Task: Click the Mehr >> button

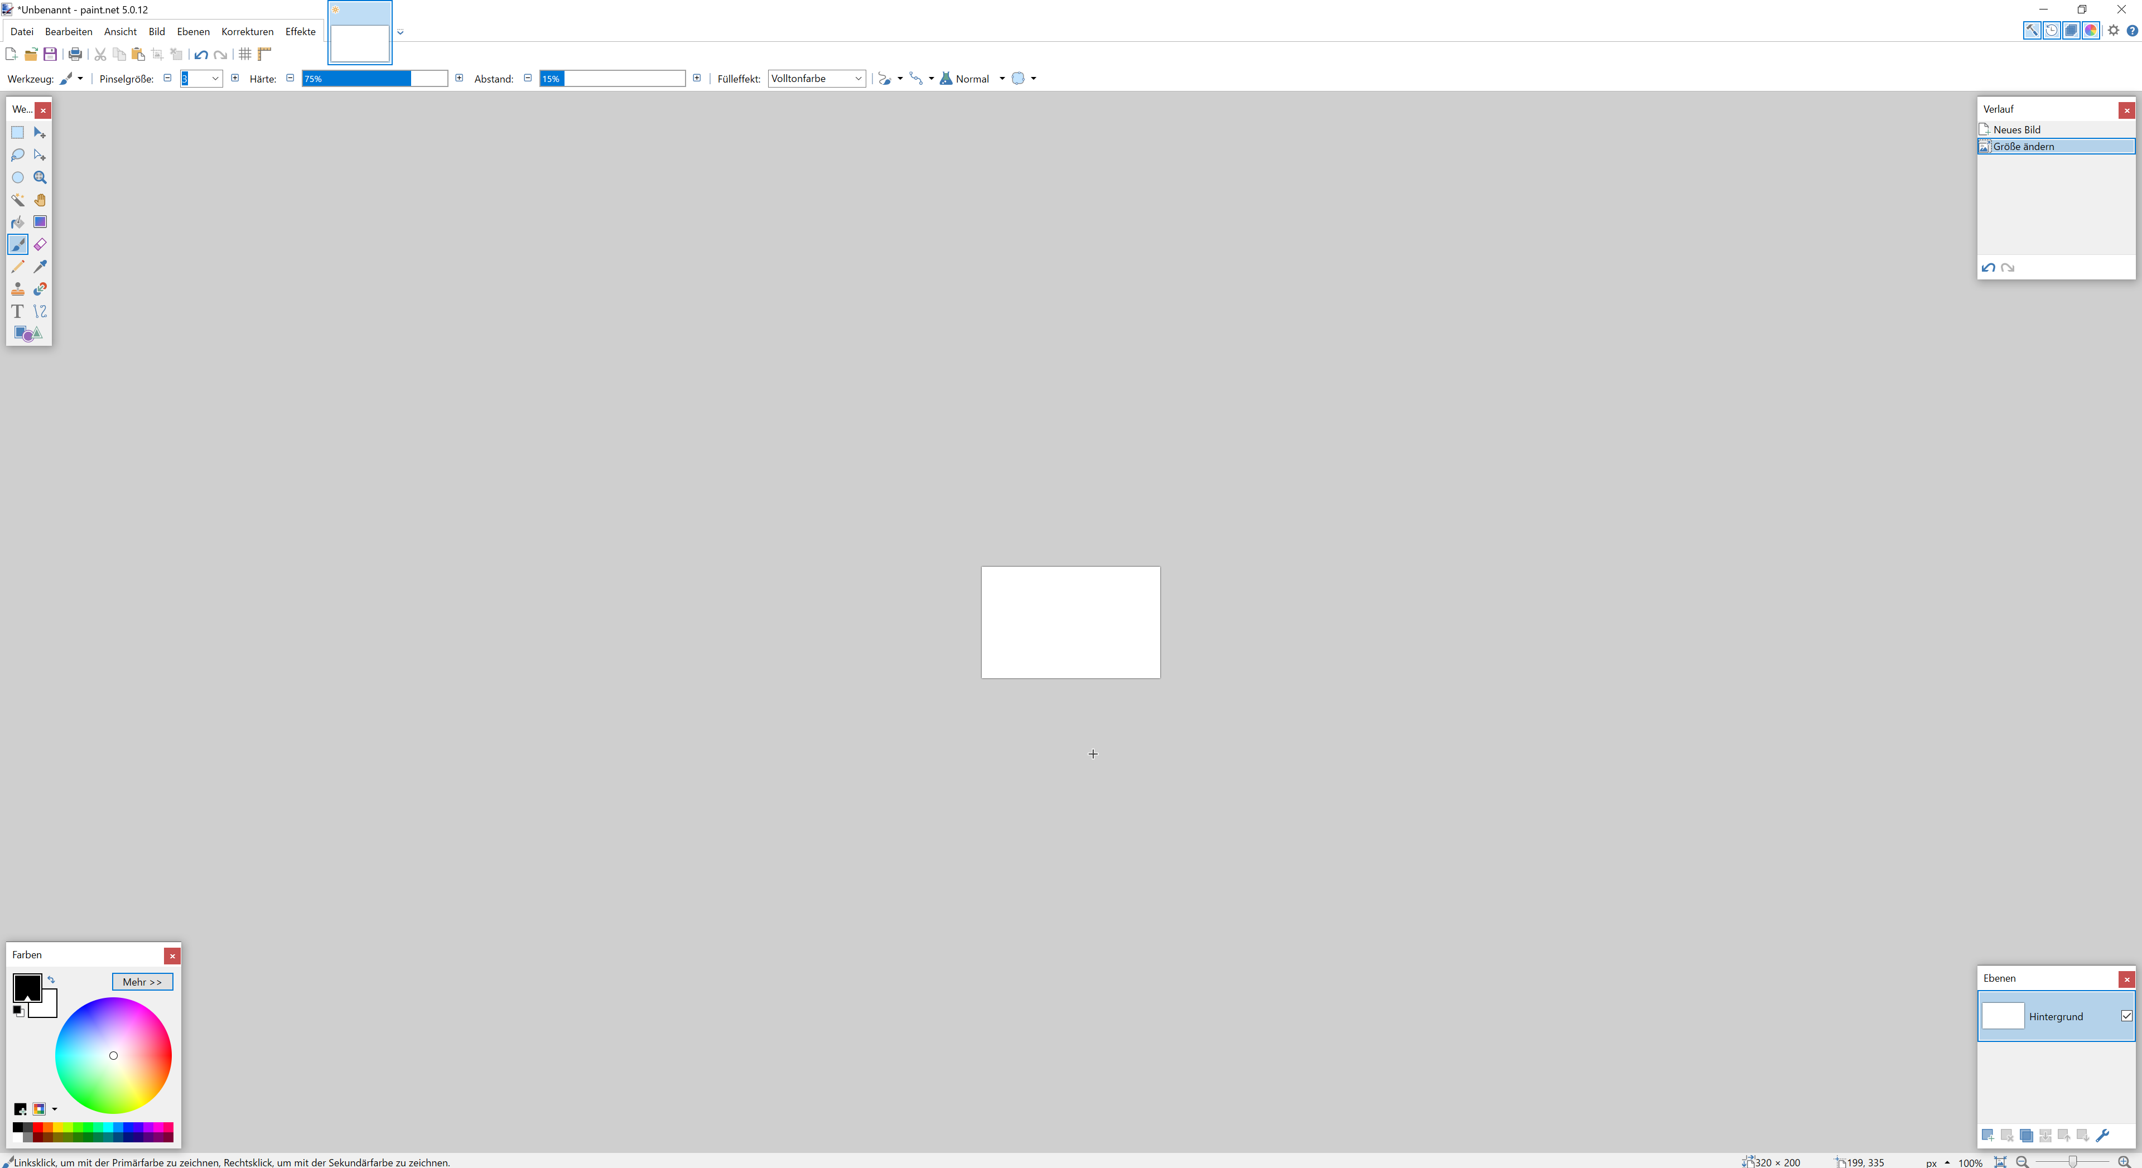Action: pyautogui.click(x=142, y=982)
